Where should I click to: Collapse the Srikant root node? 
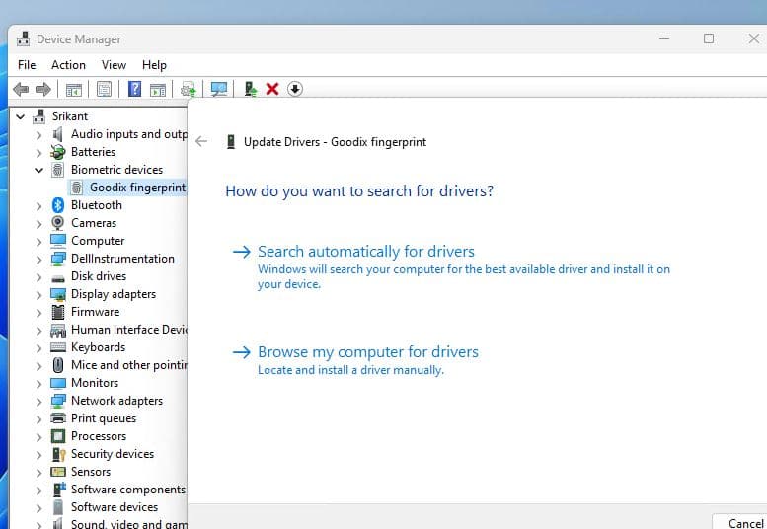coord(21,116)
